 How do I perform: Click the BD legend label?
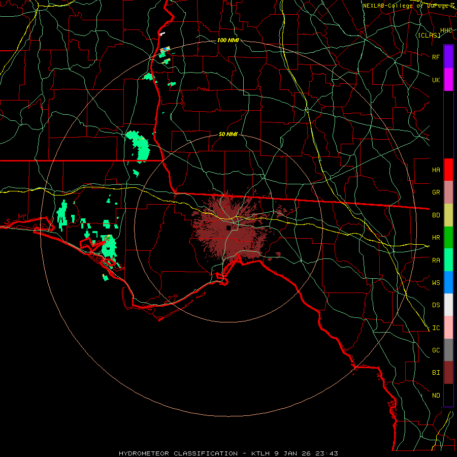(436, 215)
